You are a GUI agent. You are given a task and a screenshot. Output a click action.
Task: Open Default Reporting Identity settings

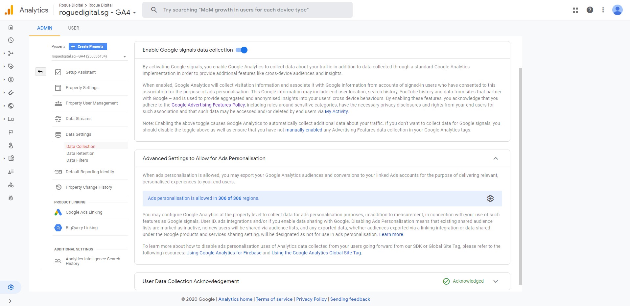(90, 172)
